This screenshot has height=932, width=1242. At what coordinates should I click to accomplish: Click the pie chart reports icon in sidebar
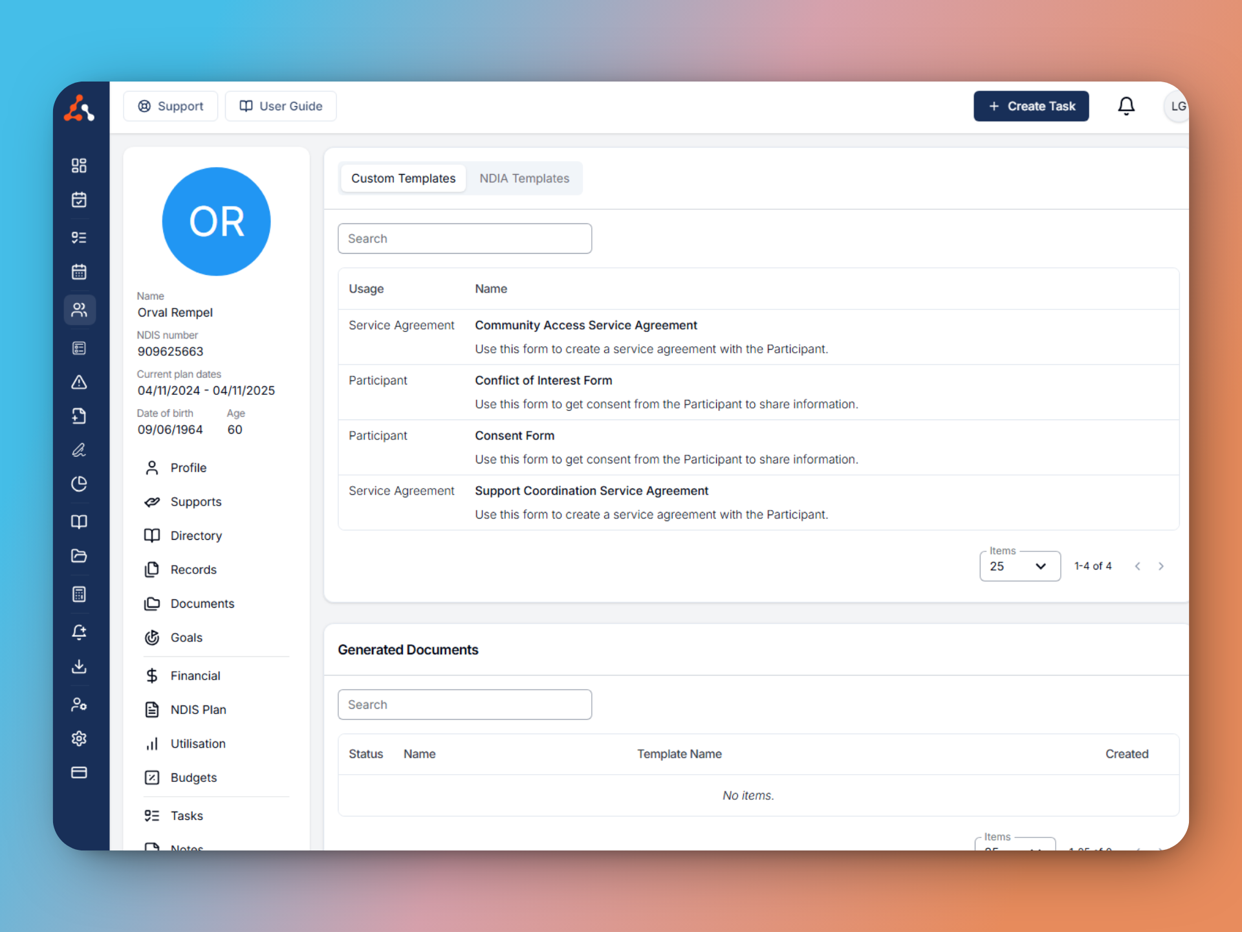point(79,484)
